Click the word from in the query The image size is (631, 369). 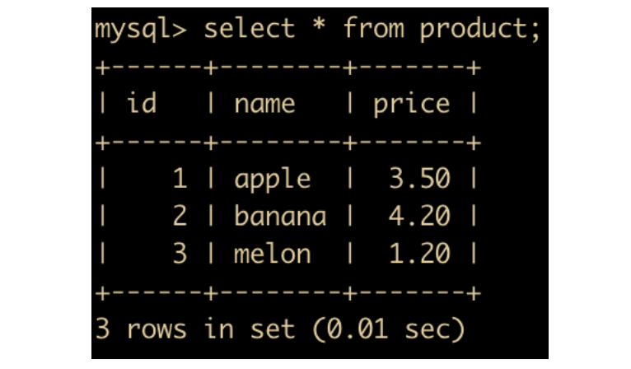[x=373, y=28]
